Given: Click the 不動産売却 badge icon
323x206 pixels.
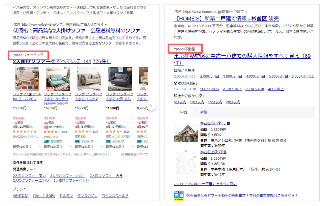Looking at the screenshot, I should coord(179,196).
